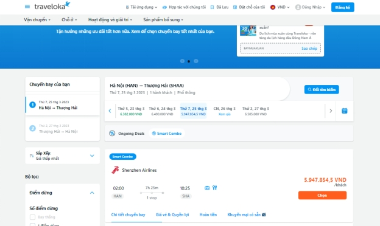This screenshot has width=380, height=226.
Task: Click the bookmark icon beside Đã Lưu
Action: click(212, 7)
